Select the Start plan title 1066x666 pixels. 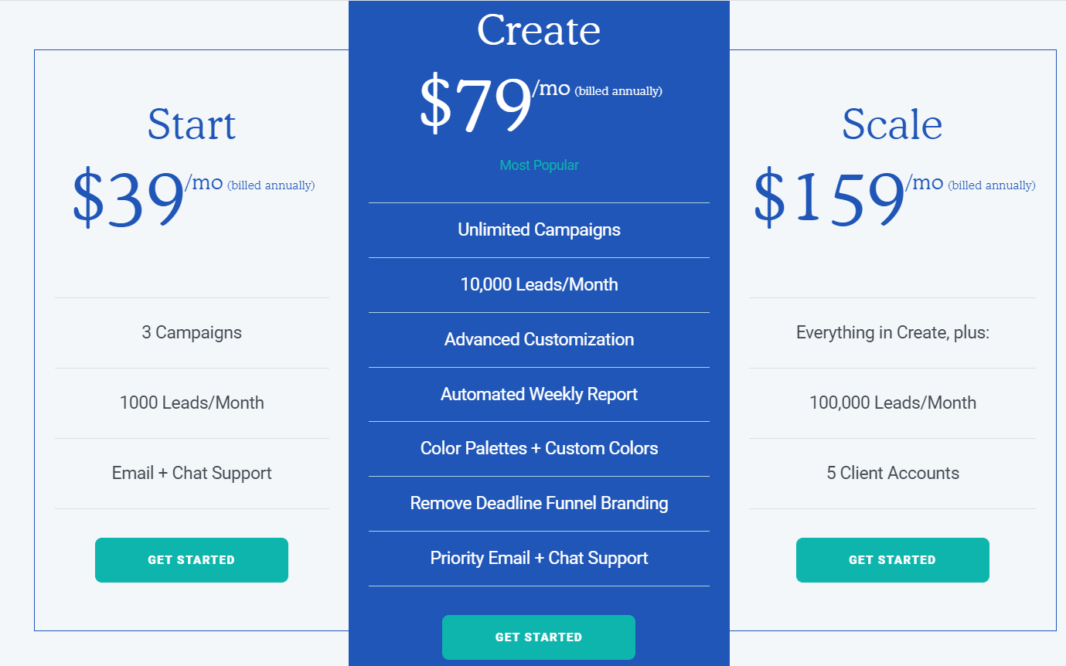coord(191,124)
